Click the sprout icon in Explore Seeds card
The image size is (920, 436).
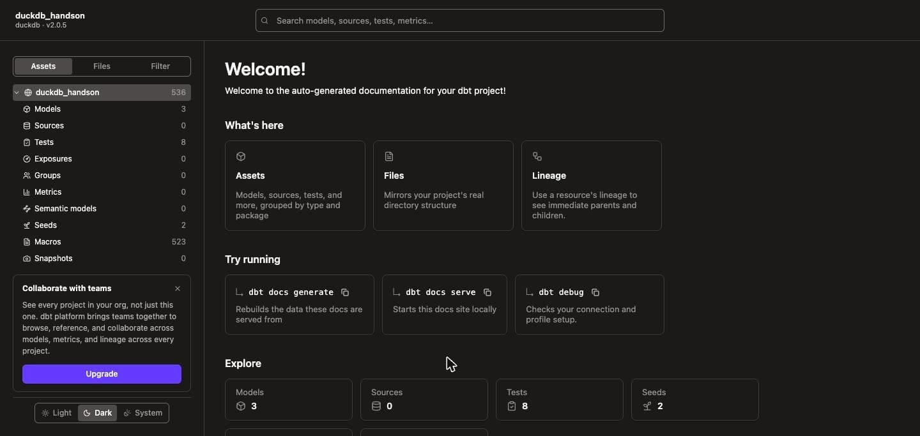tap(647, 406)
